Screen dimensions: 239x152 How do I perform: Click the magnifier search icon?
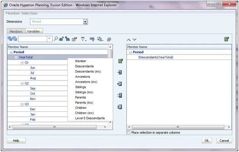click(x=56, y=39)
